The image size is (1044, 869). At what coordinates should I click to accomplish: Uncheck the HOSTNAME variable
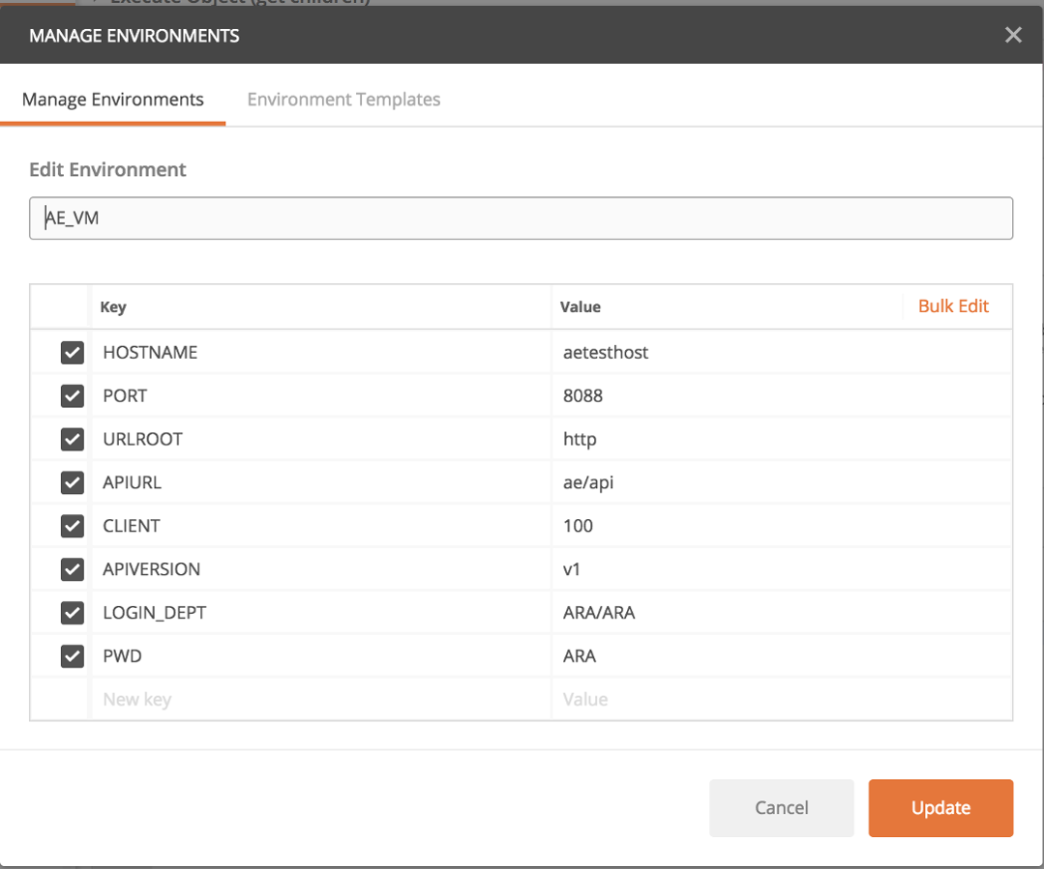coord(72,352)
